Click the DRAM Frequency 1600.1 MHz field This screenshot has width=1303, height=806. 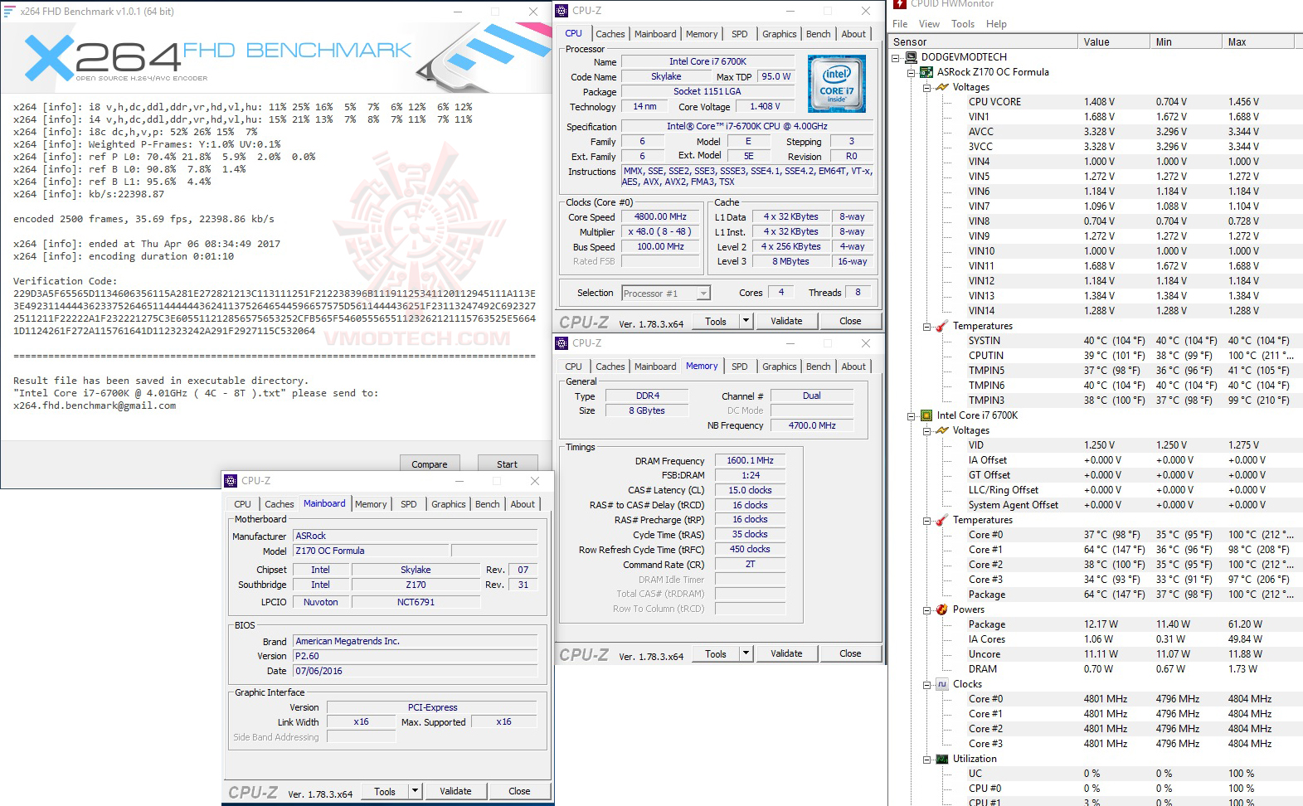[x=750, y=460]
